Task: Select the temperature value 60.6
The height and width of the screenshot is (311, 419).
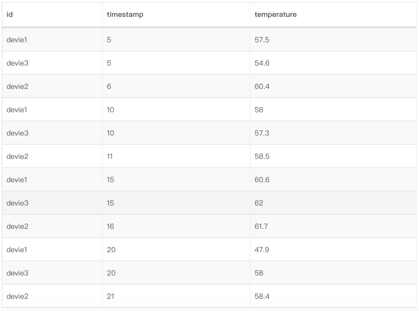Action: click(262, 180)
